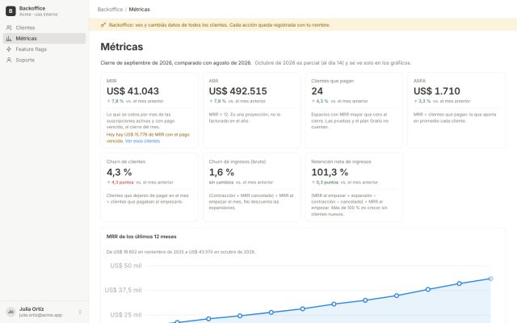
Task: Click the MRR value US$ 41.043
Action: pos(132,91)
